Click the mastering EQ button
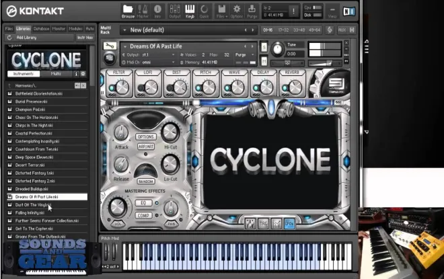Screen dimensions: 444x279 coord(143,203)
